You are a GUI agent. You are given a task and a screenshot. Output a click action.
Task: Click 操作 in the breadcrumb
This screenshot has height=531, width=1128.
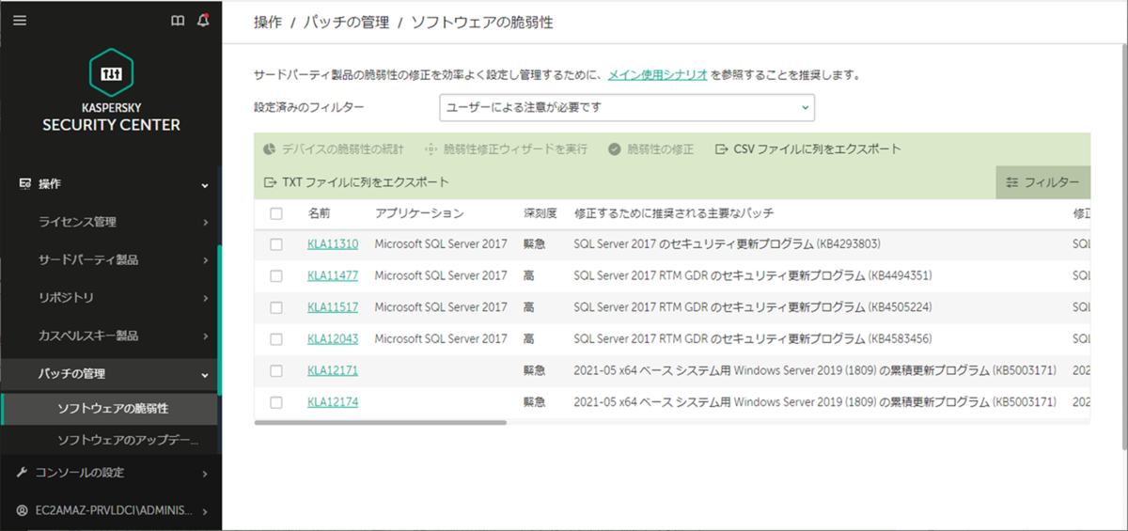coord(268,22)
